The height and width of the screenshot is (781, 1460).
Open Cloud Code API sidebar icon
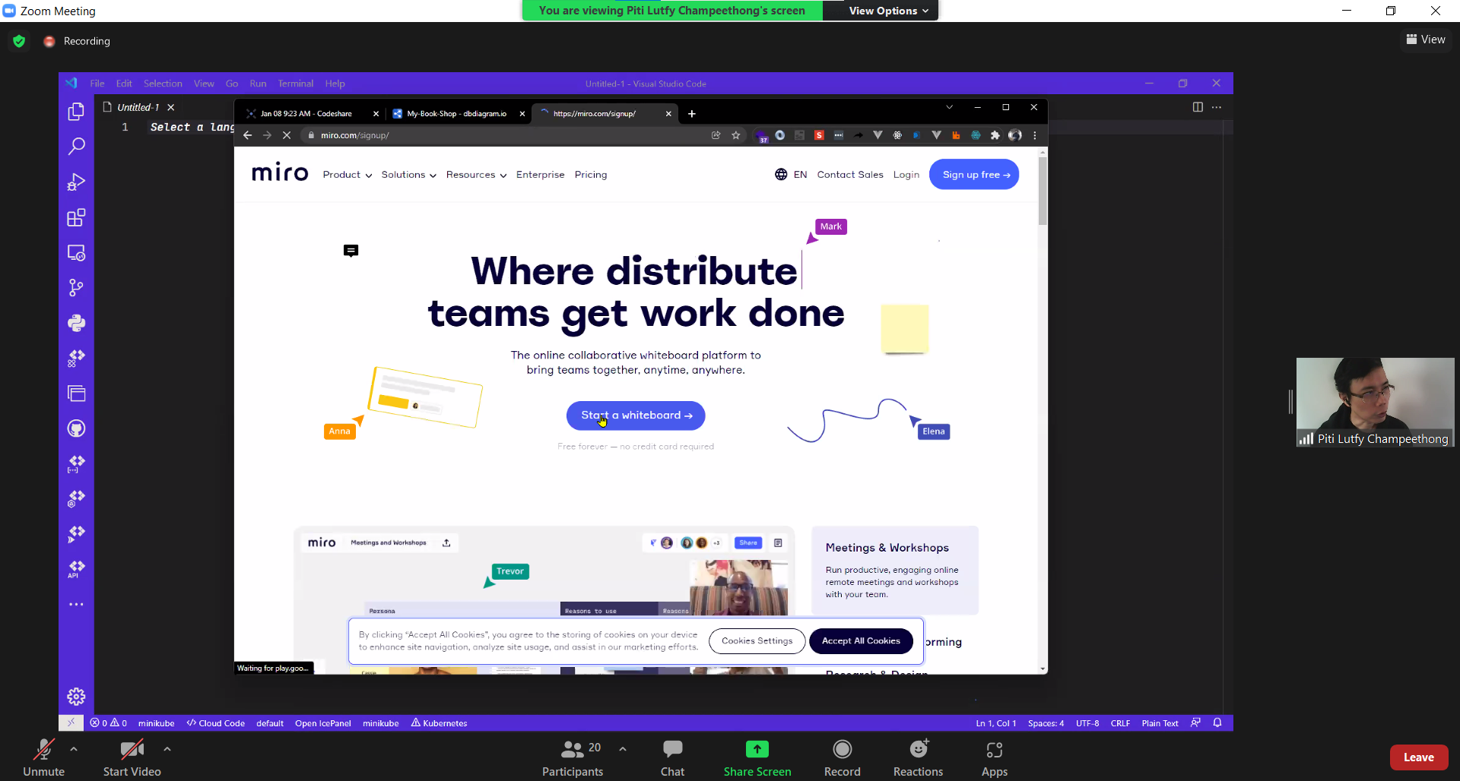[x=76, y=569]
